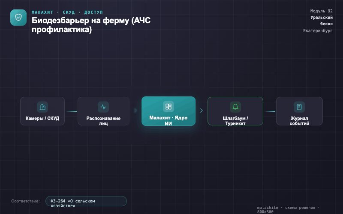Click the pulse icon in Распознавание лиц node

(x=103, y=107)
